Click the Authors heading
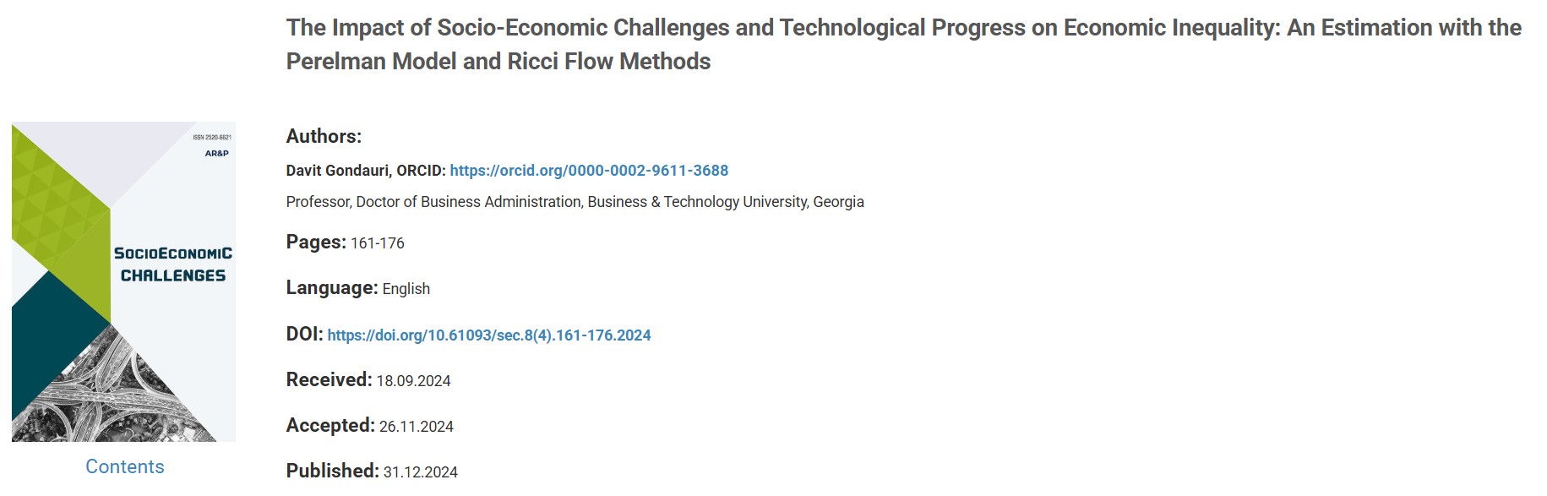Screen dimensions: 1547x496 click(x=324, y=136)
